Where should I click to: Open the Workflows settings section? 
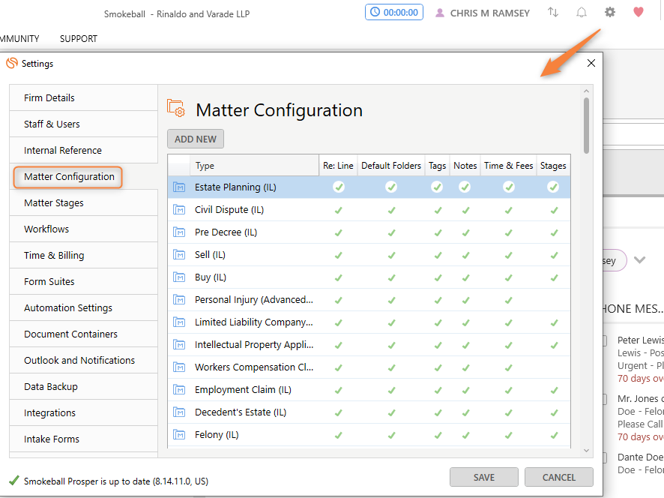84,229
